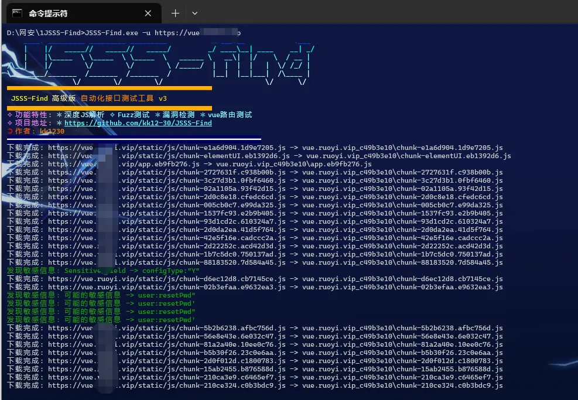Click the last user:resetPwd' sensitive info line

(x=101, y=320)
